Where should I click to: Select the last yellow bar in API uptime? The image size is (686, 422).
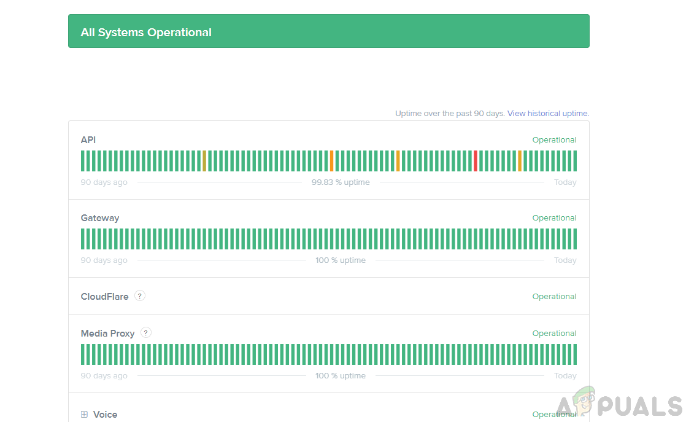point(519,161)
